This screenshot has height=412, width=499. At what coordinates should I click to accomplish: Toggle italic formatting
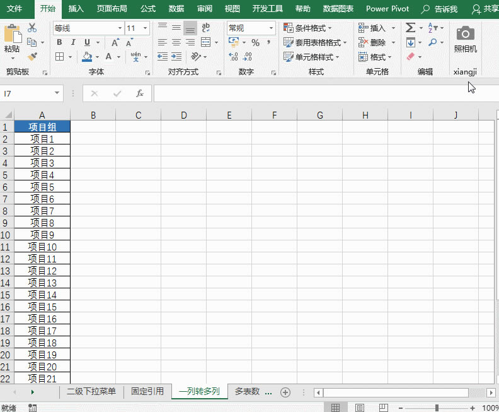(73, 42)
